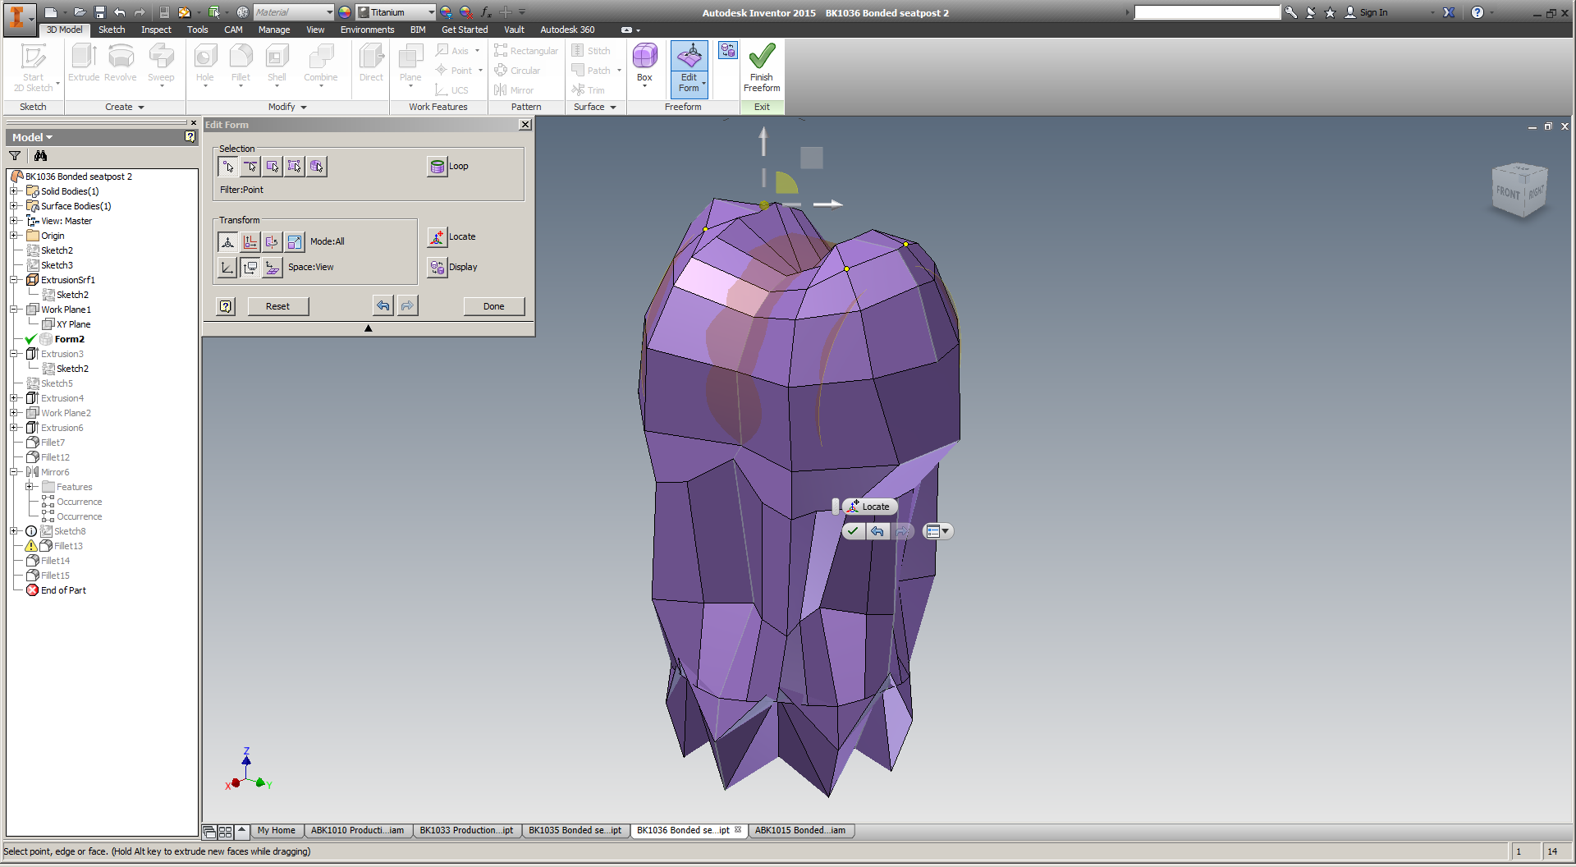Switch to Translation transform mode

coord(250,242)
